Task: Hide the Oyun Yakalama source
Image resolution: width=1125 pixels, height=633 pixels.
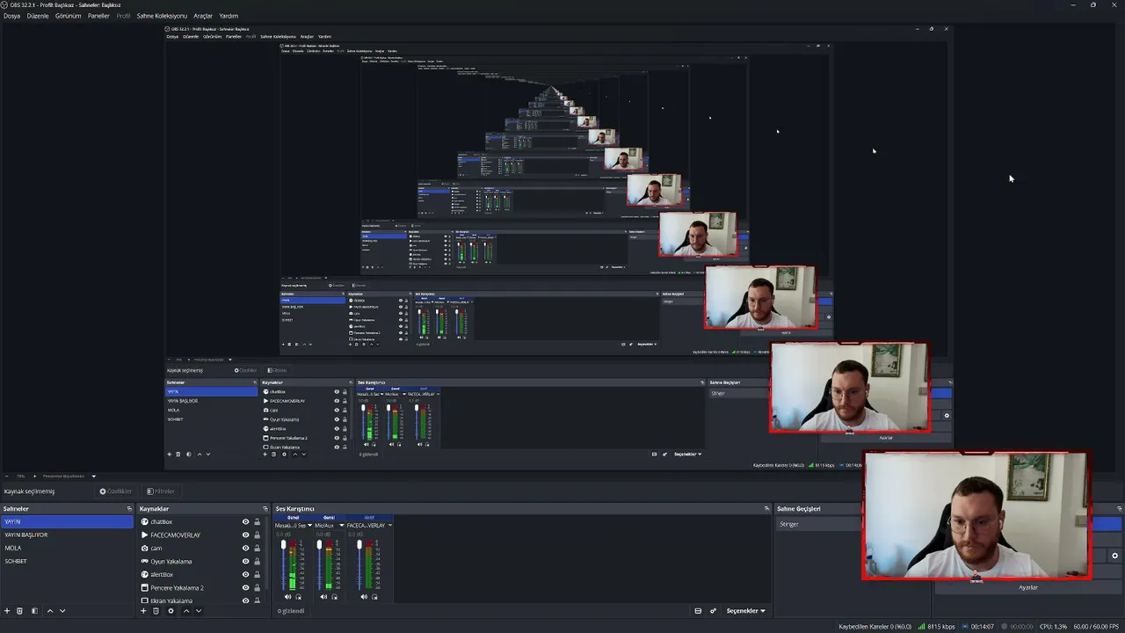Action: click(x=246, y=561)
